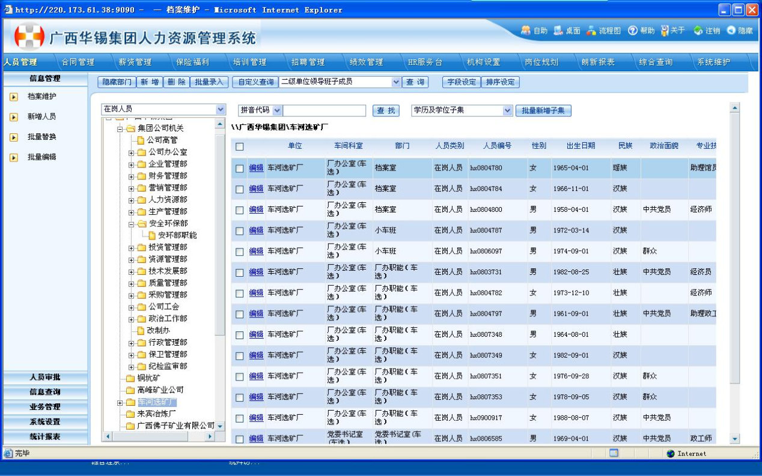Image resolution: width=762 pixels, height=476 pixels.
Task: Click arrow icon beside 档案维护
Action: [x=14, y=97]
